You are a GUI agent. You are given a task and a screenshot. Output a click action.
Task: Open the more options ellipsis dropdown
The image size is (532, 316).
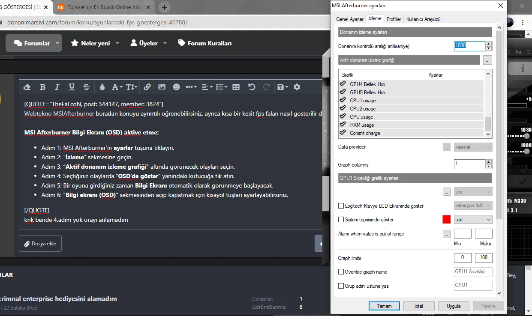(191, 87)
